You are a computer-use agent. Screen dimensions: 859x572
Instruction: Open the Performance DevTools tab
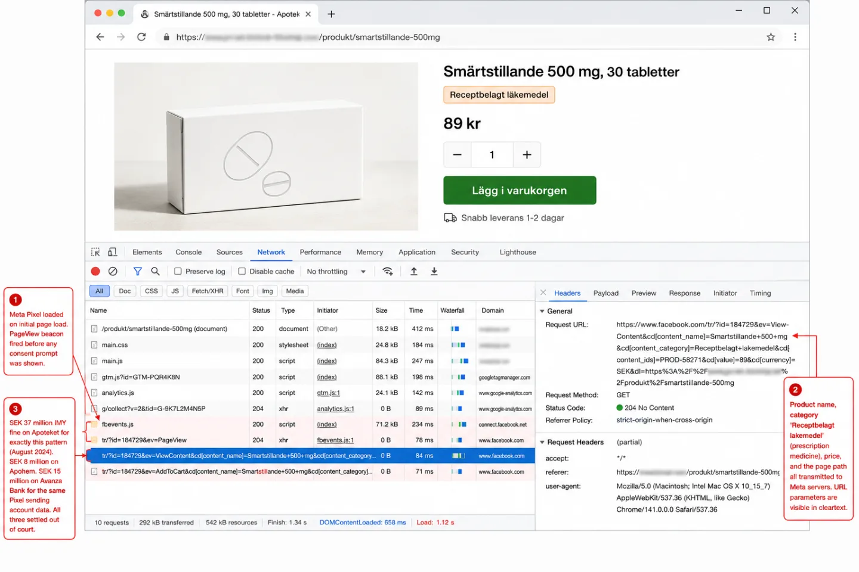tap(320, 252)
